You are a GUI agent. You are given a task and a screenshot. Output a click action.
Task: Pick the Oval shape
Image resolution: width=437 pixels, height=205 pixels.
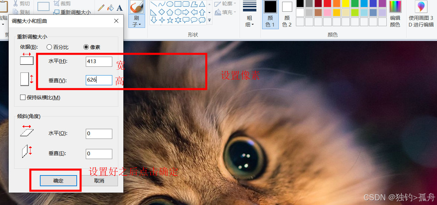click(x=170, y=4)
